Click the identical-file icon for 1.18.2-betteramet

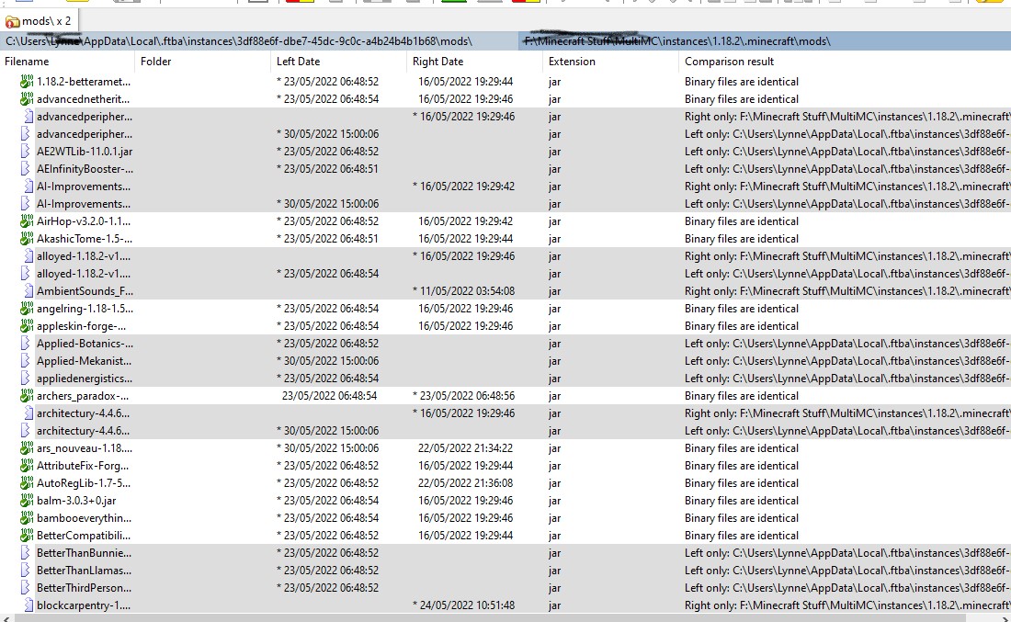click(x=27, y=81)
